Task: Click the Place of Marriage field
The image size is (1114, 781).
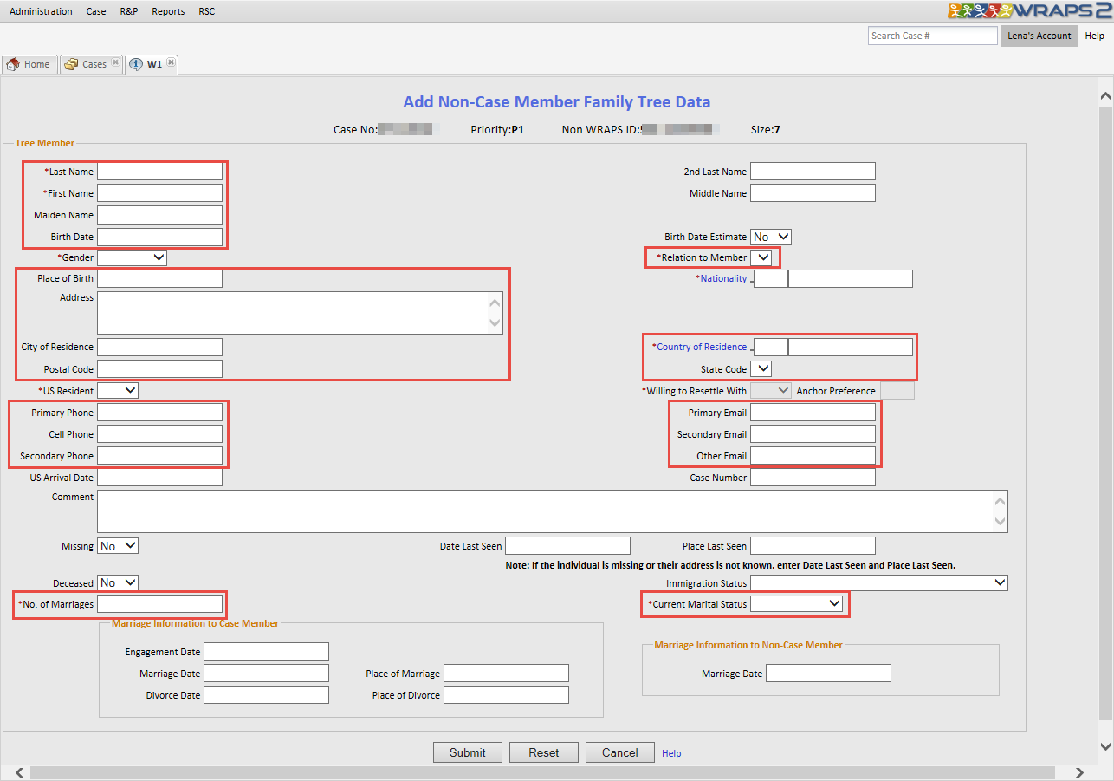Action: [x=506, y=674]
